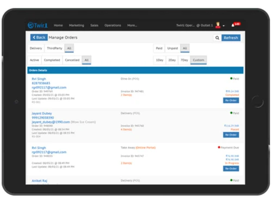Click the Dine-In (POS) label
272x204 pixels.
(x=130, y=79)
